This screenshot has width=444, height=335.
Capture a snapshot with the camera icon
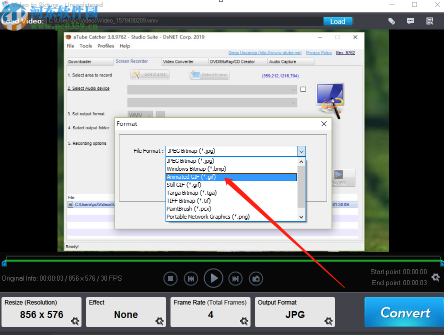point(256,279)
